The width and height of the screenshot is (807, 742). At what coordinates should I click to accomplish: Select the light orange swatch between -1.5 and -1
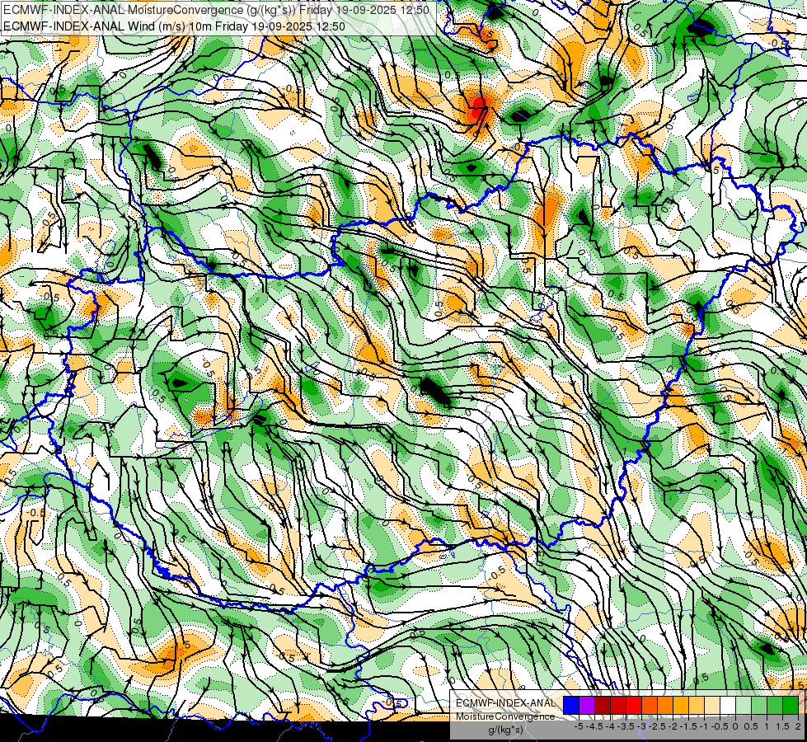697,706
